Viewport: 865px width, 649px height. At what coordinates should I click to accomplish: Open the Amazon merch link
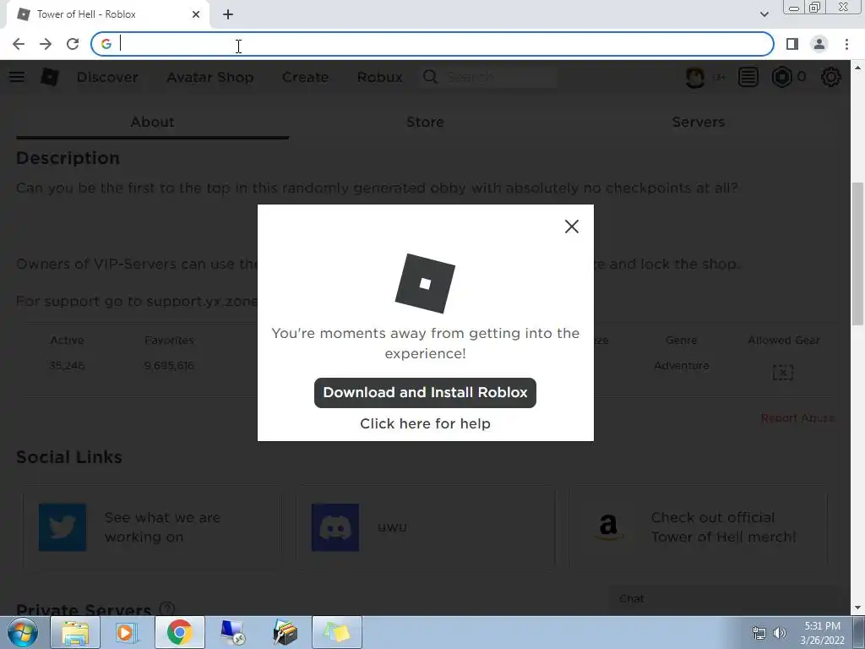699,527
